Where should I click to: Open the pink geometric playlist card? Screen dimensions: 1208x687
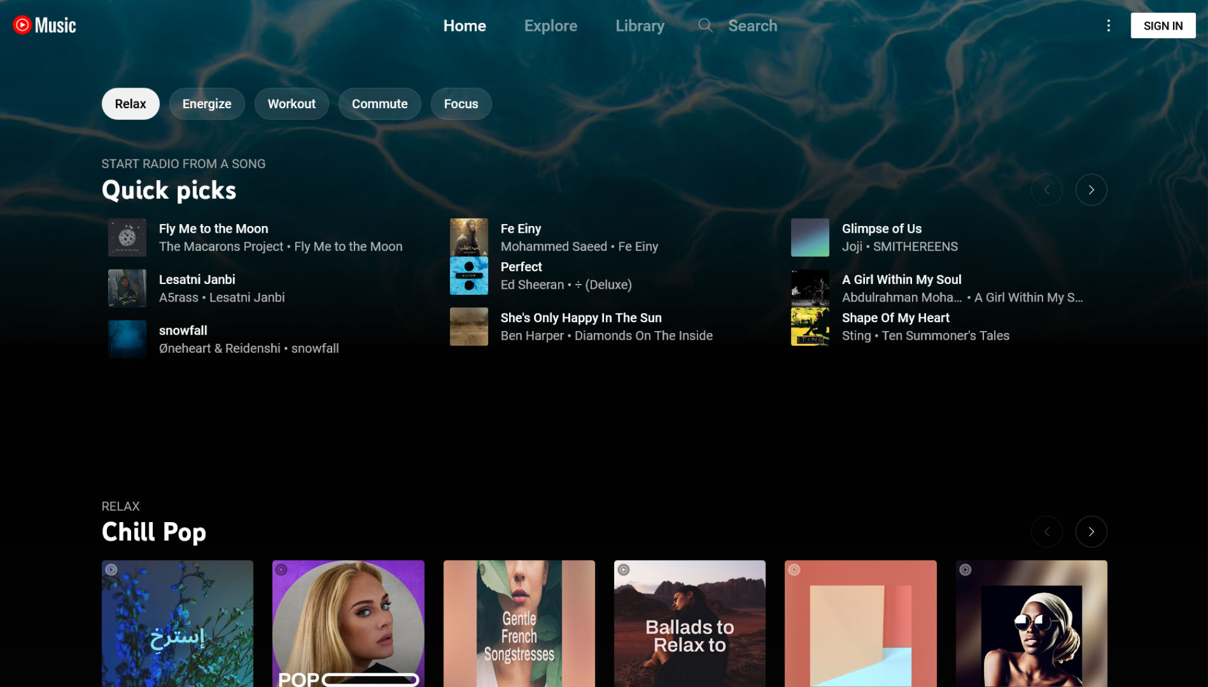[x=860, y=624]
